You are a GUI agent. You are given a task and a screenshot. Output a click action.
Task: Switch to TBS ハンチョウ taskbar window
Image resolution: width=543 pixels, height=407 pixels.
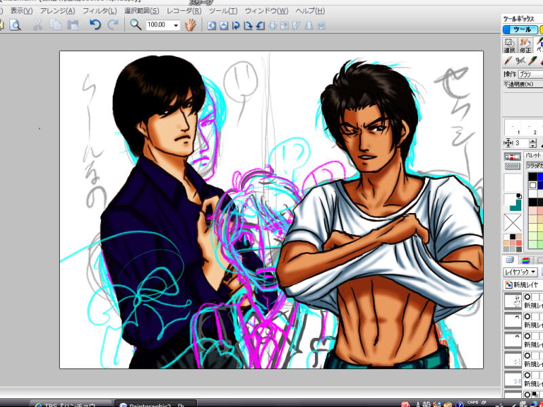pyautogui.click(x=71, y=404)
